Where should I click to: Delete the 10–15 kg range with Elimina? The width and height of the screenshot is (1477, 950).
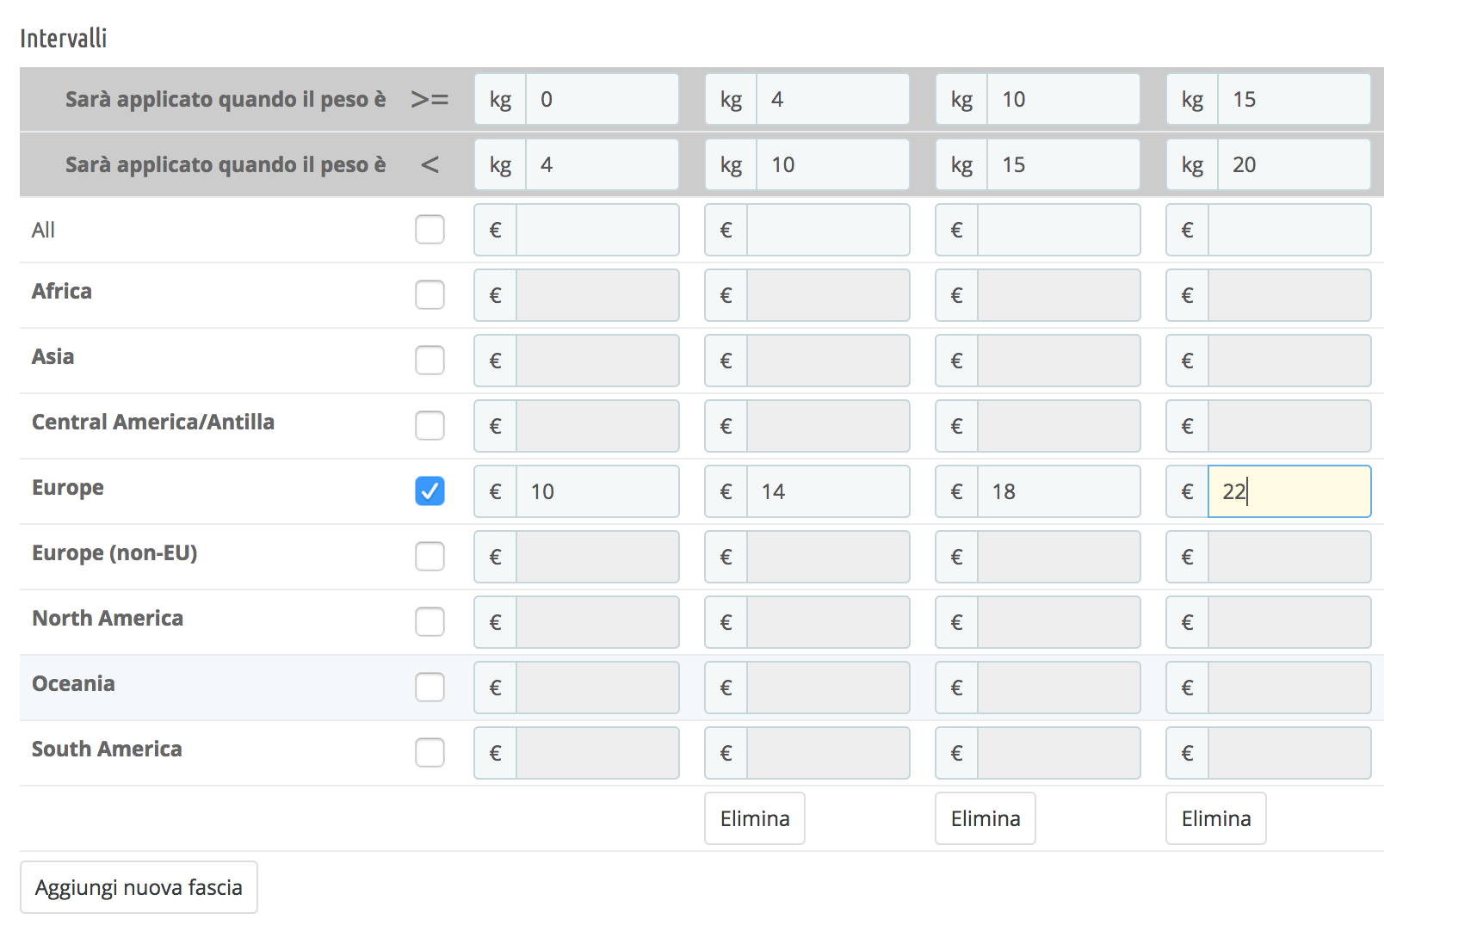point(985,818)
